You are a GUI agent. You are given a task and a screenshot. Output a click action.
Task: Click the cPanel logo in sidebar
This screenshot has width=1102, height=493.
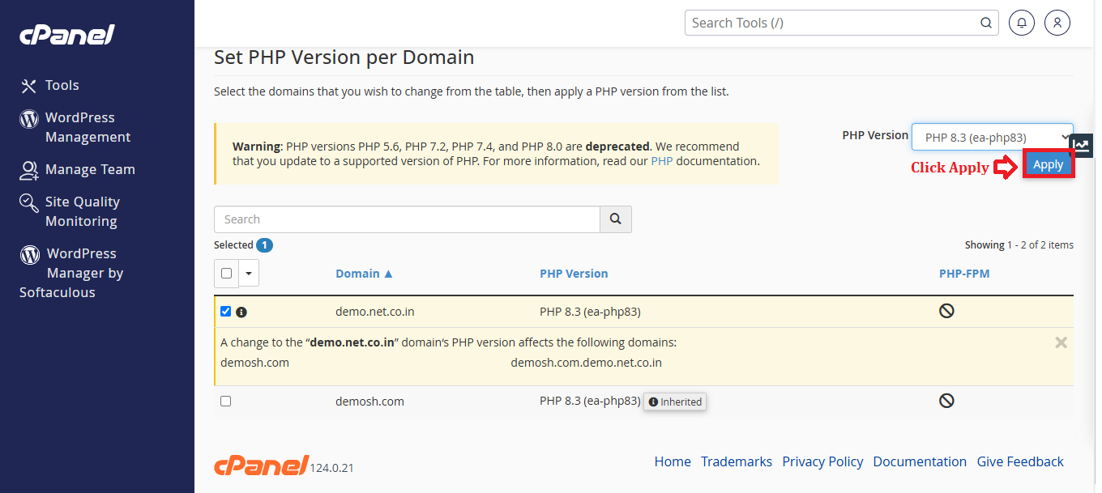(67, 35)
